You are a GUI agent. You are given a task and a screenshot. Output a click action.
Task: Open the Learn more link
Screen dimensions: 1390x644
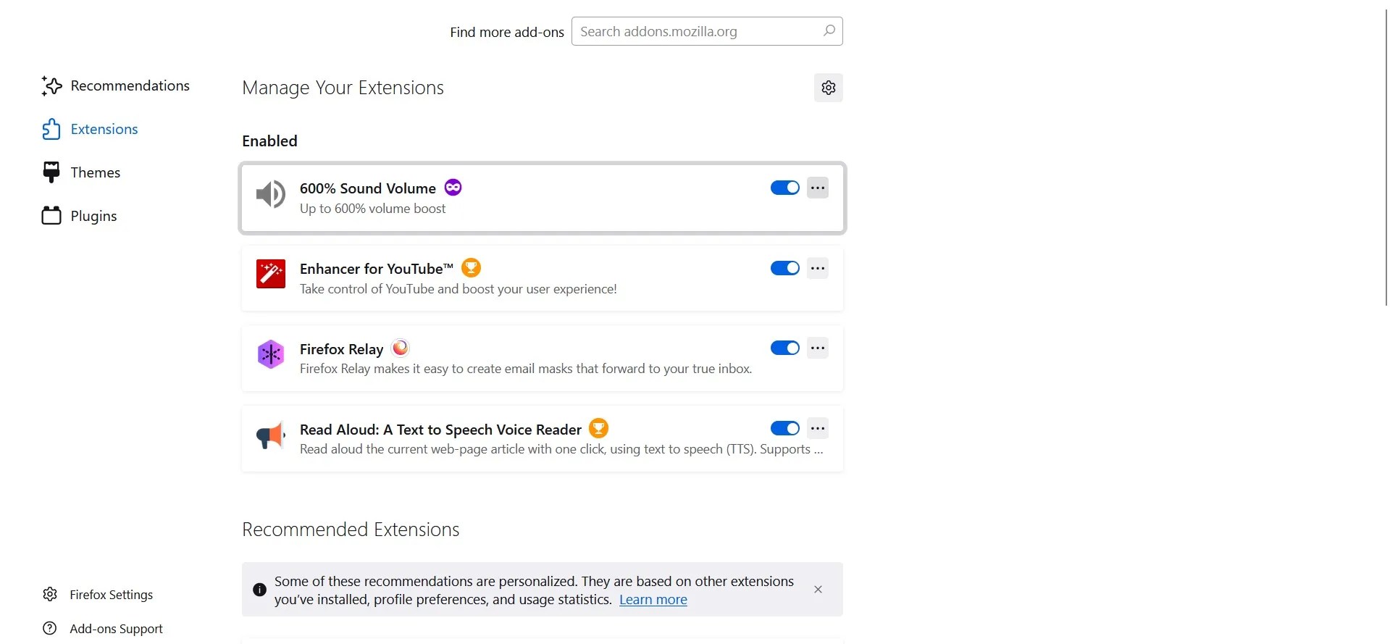653,599
